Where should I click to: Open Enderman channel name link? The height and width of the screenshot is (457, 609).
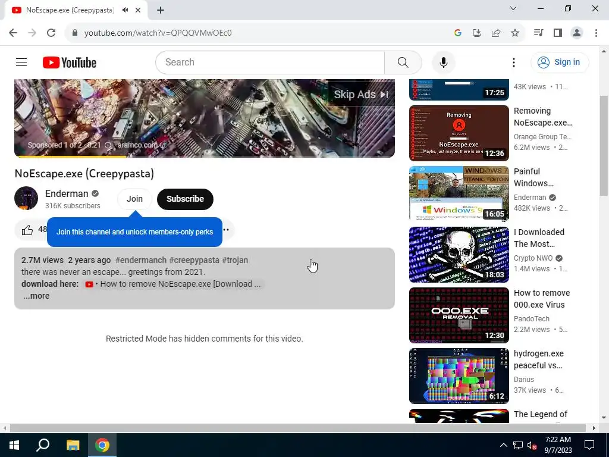point(67,193)
